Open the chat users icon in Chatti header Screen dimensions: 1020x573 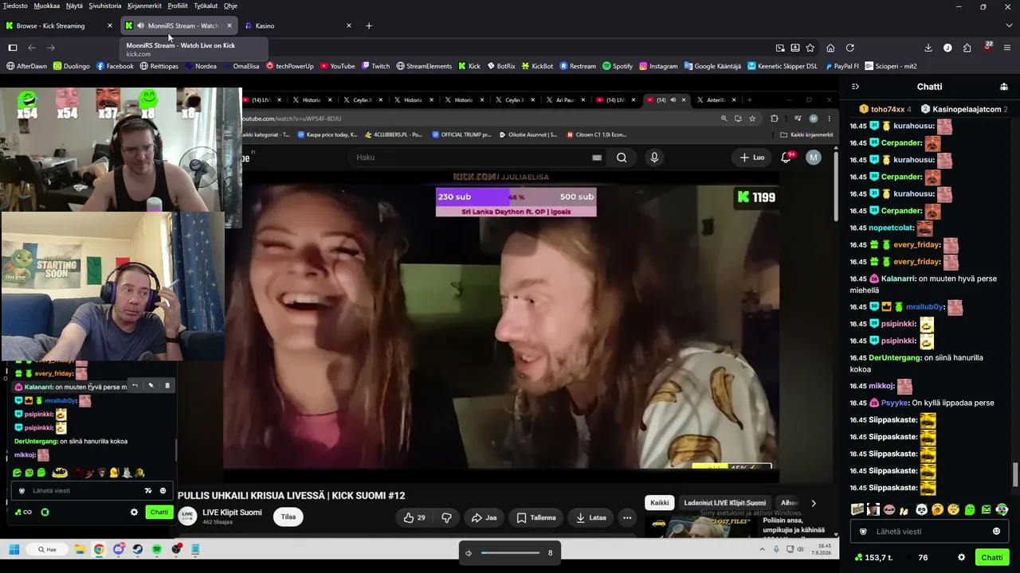click(1004, 87)
